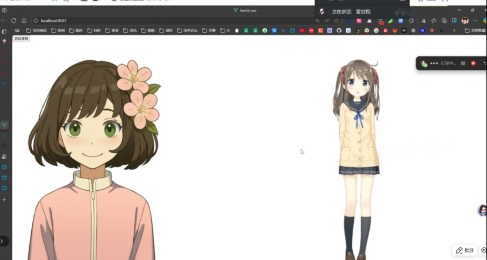The image size is (487, 260).
Task: Pause the meeting recording
Action: (x=463, y=63)
